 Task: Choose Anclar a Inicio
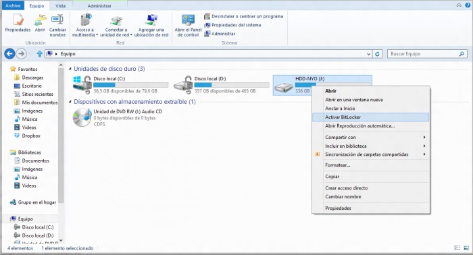pos(371,109)
